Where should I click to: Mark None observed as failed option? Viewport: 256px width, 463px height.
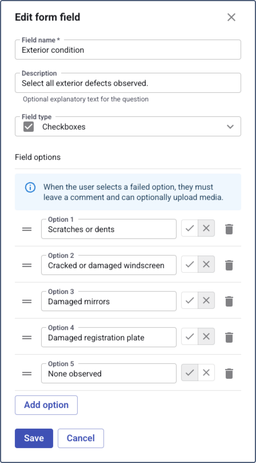(x=206, y=372)
